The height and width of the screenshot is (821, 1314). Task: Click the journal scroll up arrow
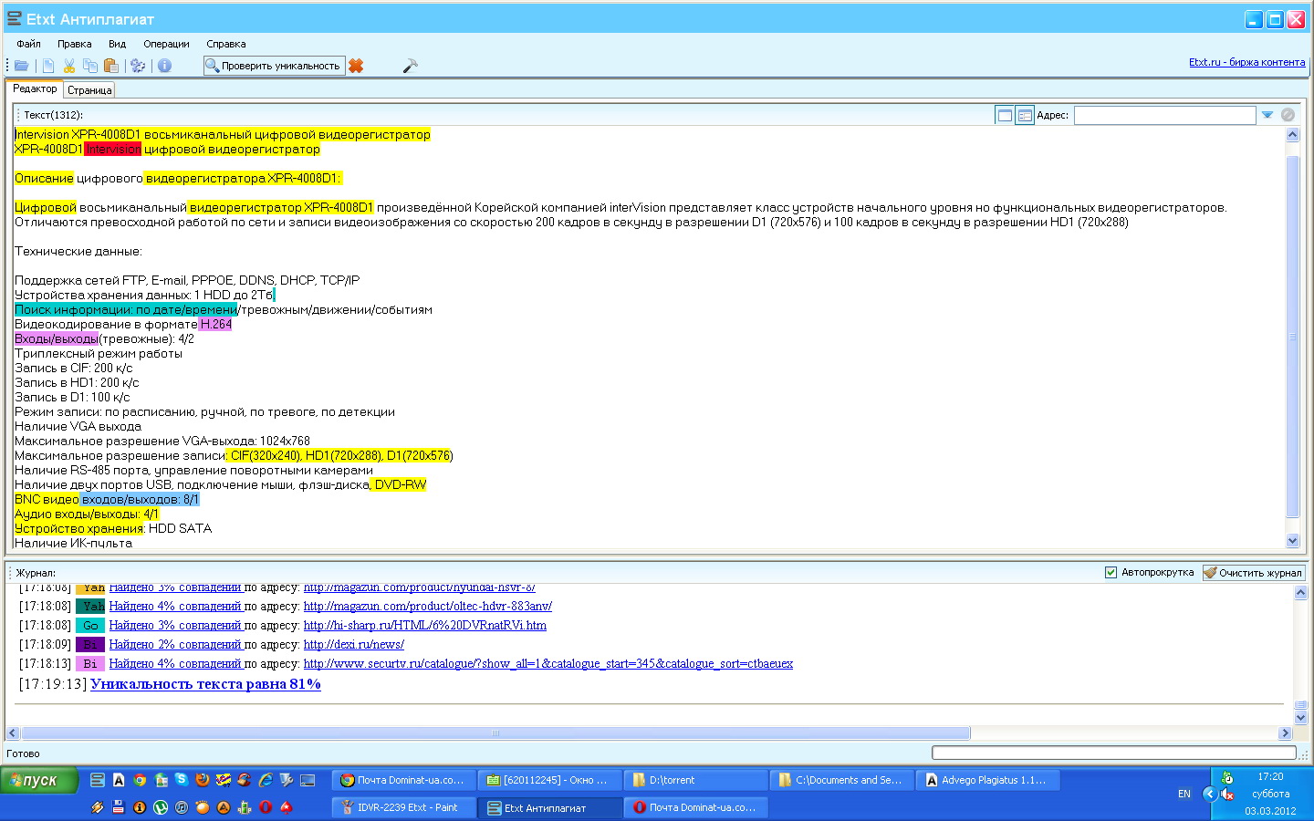pyautogui.click(x=1301, y=593)
